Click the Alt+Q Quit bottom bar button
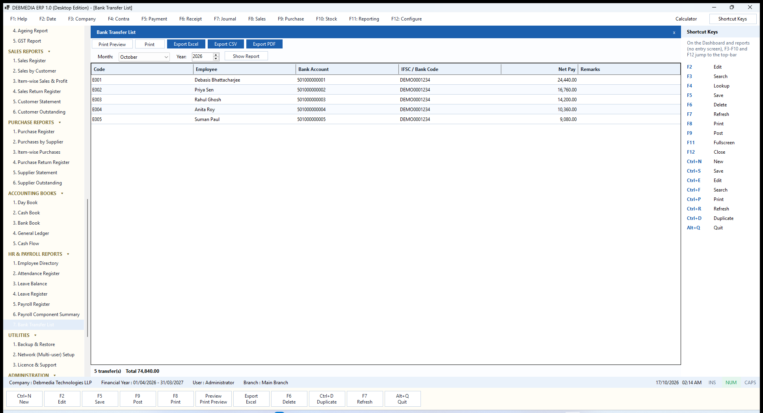This screenshot has width=763, height=413. (402, 399)
